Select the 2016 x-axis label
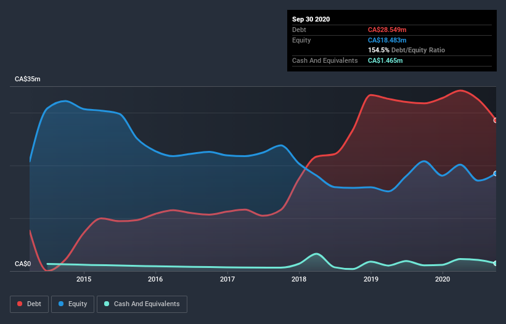 155,279
